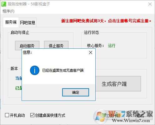Open the 程序(F) menu

coord(8,11)
